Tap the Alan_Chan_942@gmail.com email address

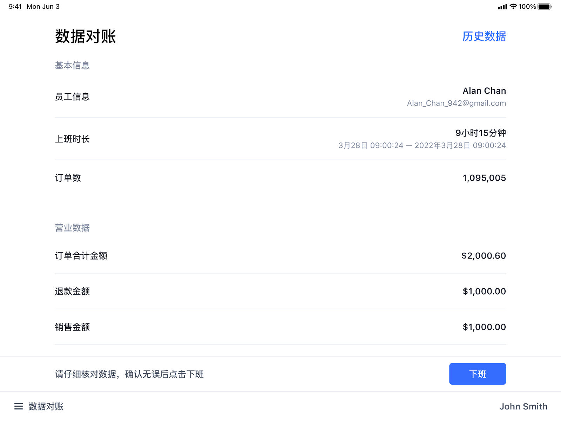coord(456,103)
